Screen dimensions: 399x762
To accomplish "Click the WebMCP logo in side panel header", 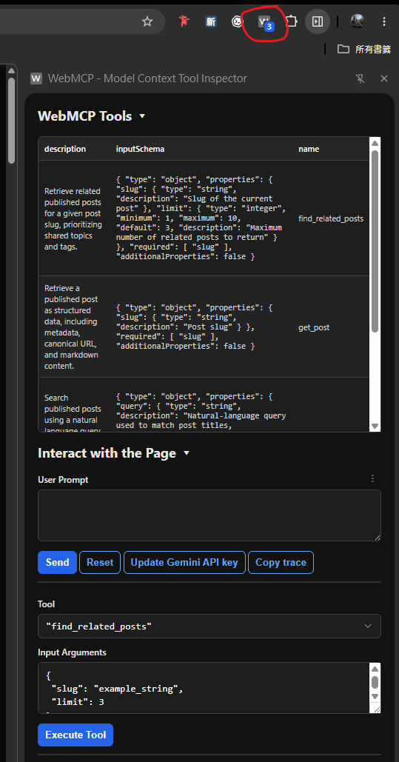I will point(36,78).
